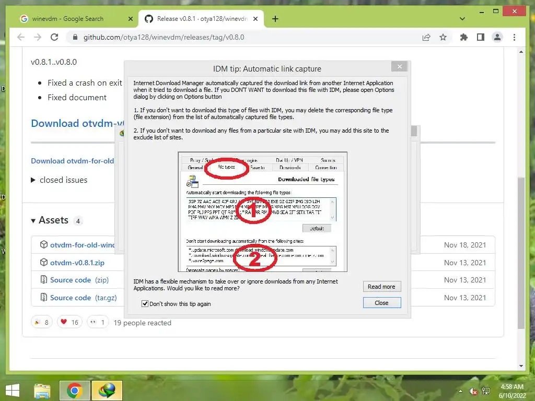Click Internet Download Manager taskbar icon
This screenshot has height=401, width=535.
pyautogui.click(x=107, y=391)
